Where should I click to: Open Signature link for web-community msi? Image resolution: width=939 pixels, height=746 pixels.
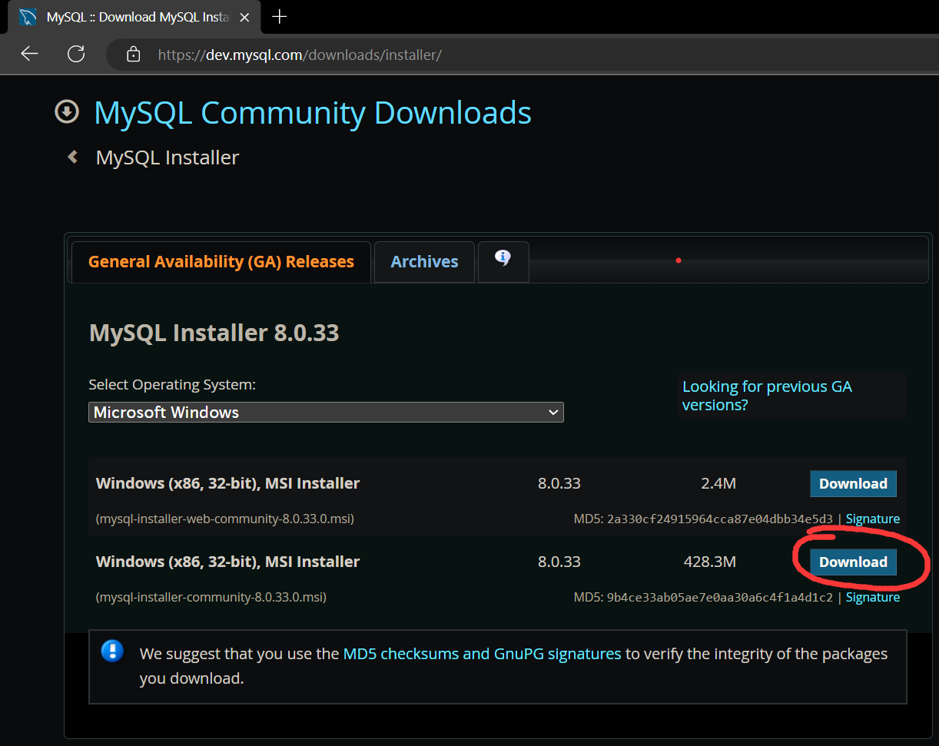tap(873, 519)
